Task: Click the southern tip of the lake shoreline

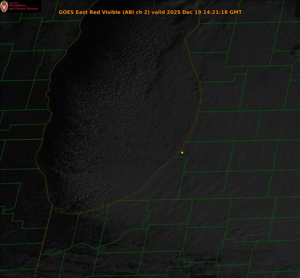Action: coord(69,212)
